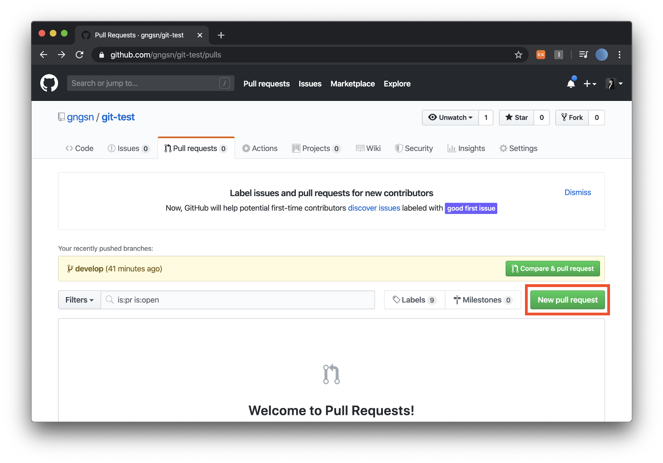Click the branch icon beside develop
This screenshot has width=663, height=463.
70,269
